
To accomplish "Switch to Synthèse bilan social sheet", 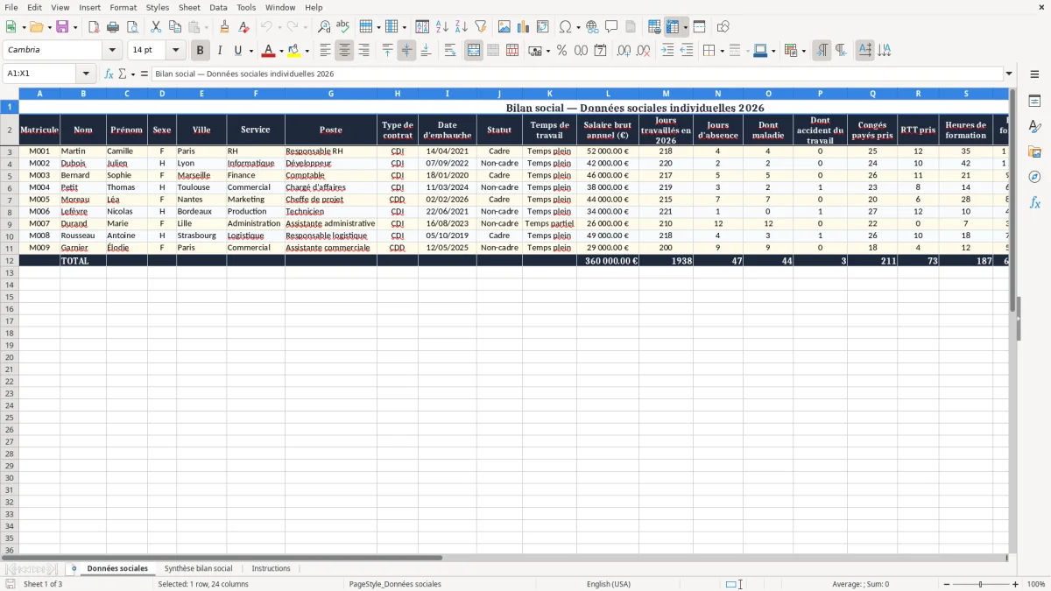I will [x=199, y=568].
